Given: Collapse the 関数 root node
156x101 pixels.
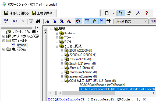Looking at the screenshot, I should pos(52,29).
